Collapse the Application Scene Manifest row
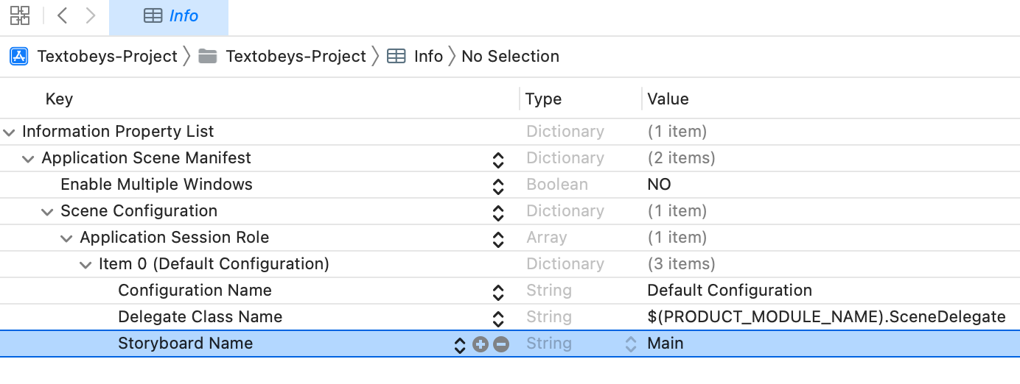 28,159
